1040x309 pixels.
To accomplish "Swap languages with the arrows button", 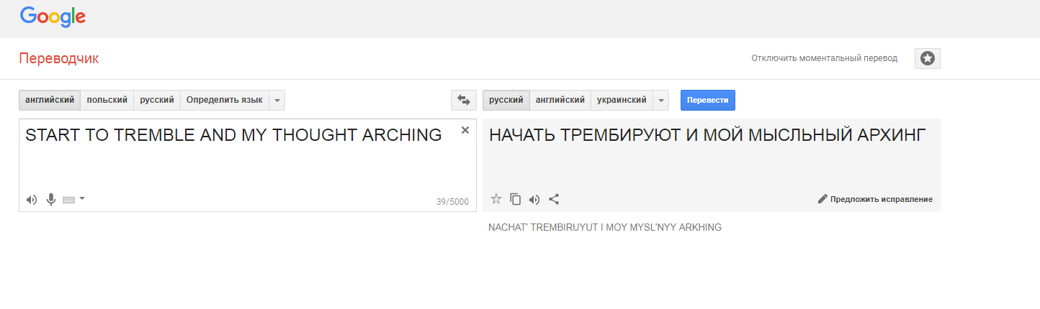I will pyautogui.click(x=464, y=100).
